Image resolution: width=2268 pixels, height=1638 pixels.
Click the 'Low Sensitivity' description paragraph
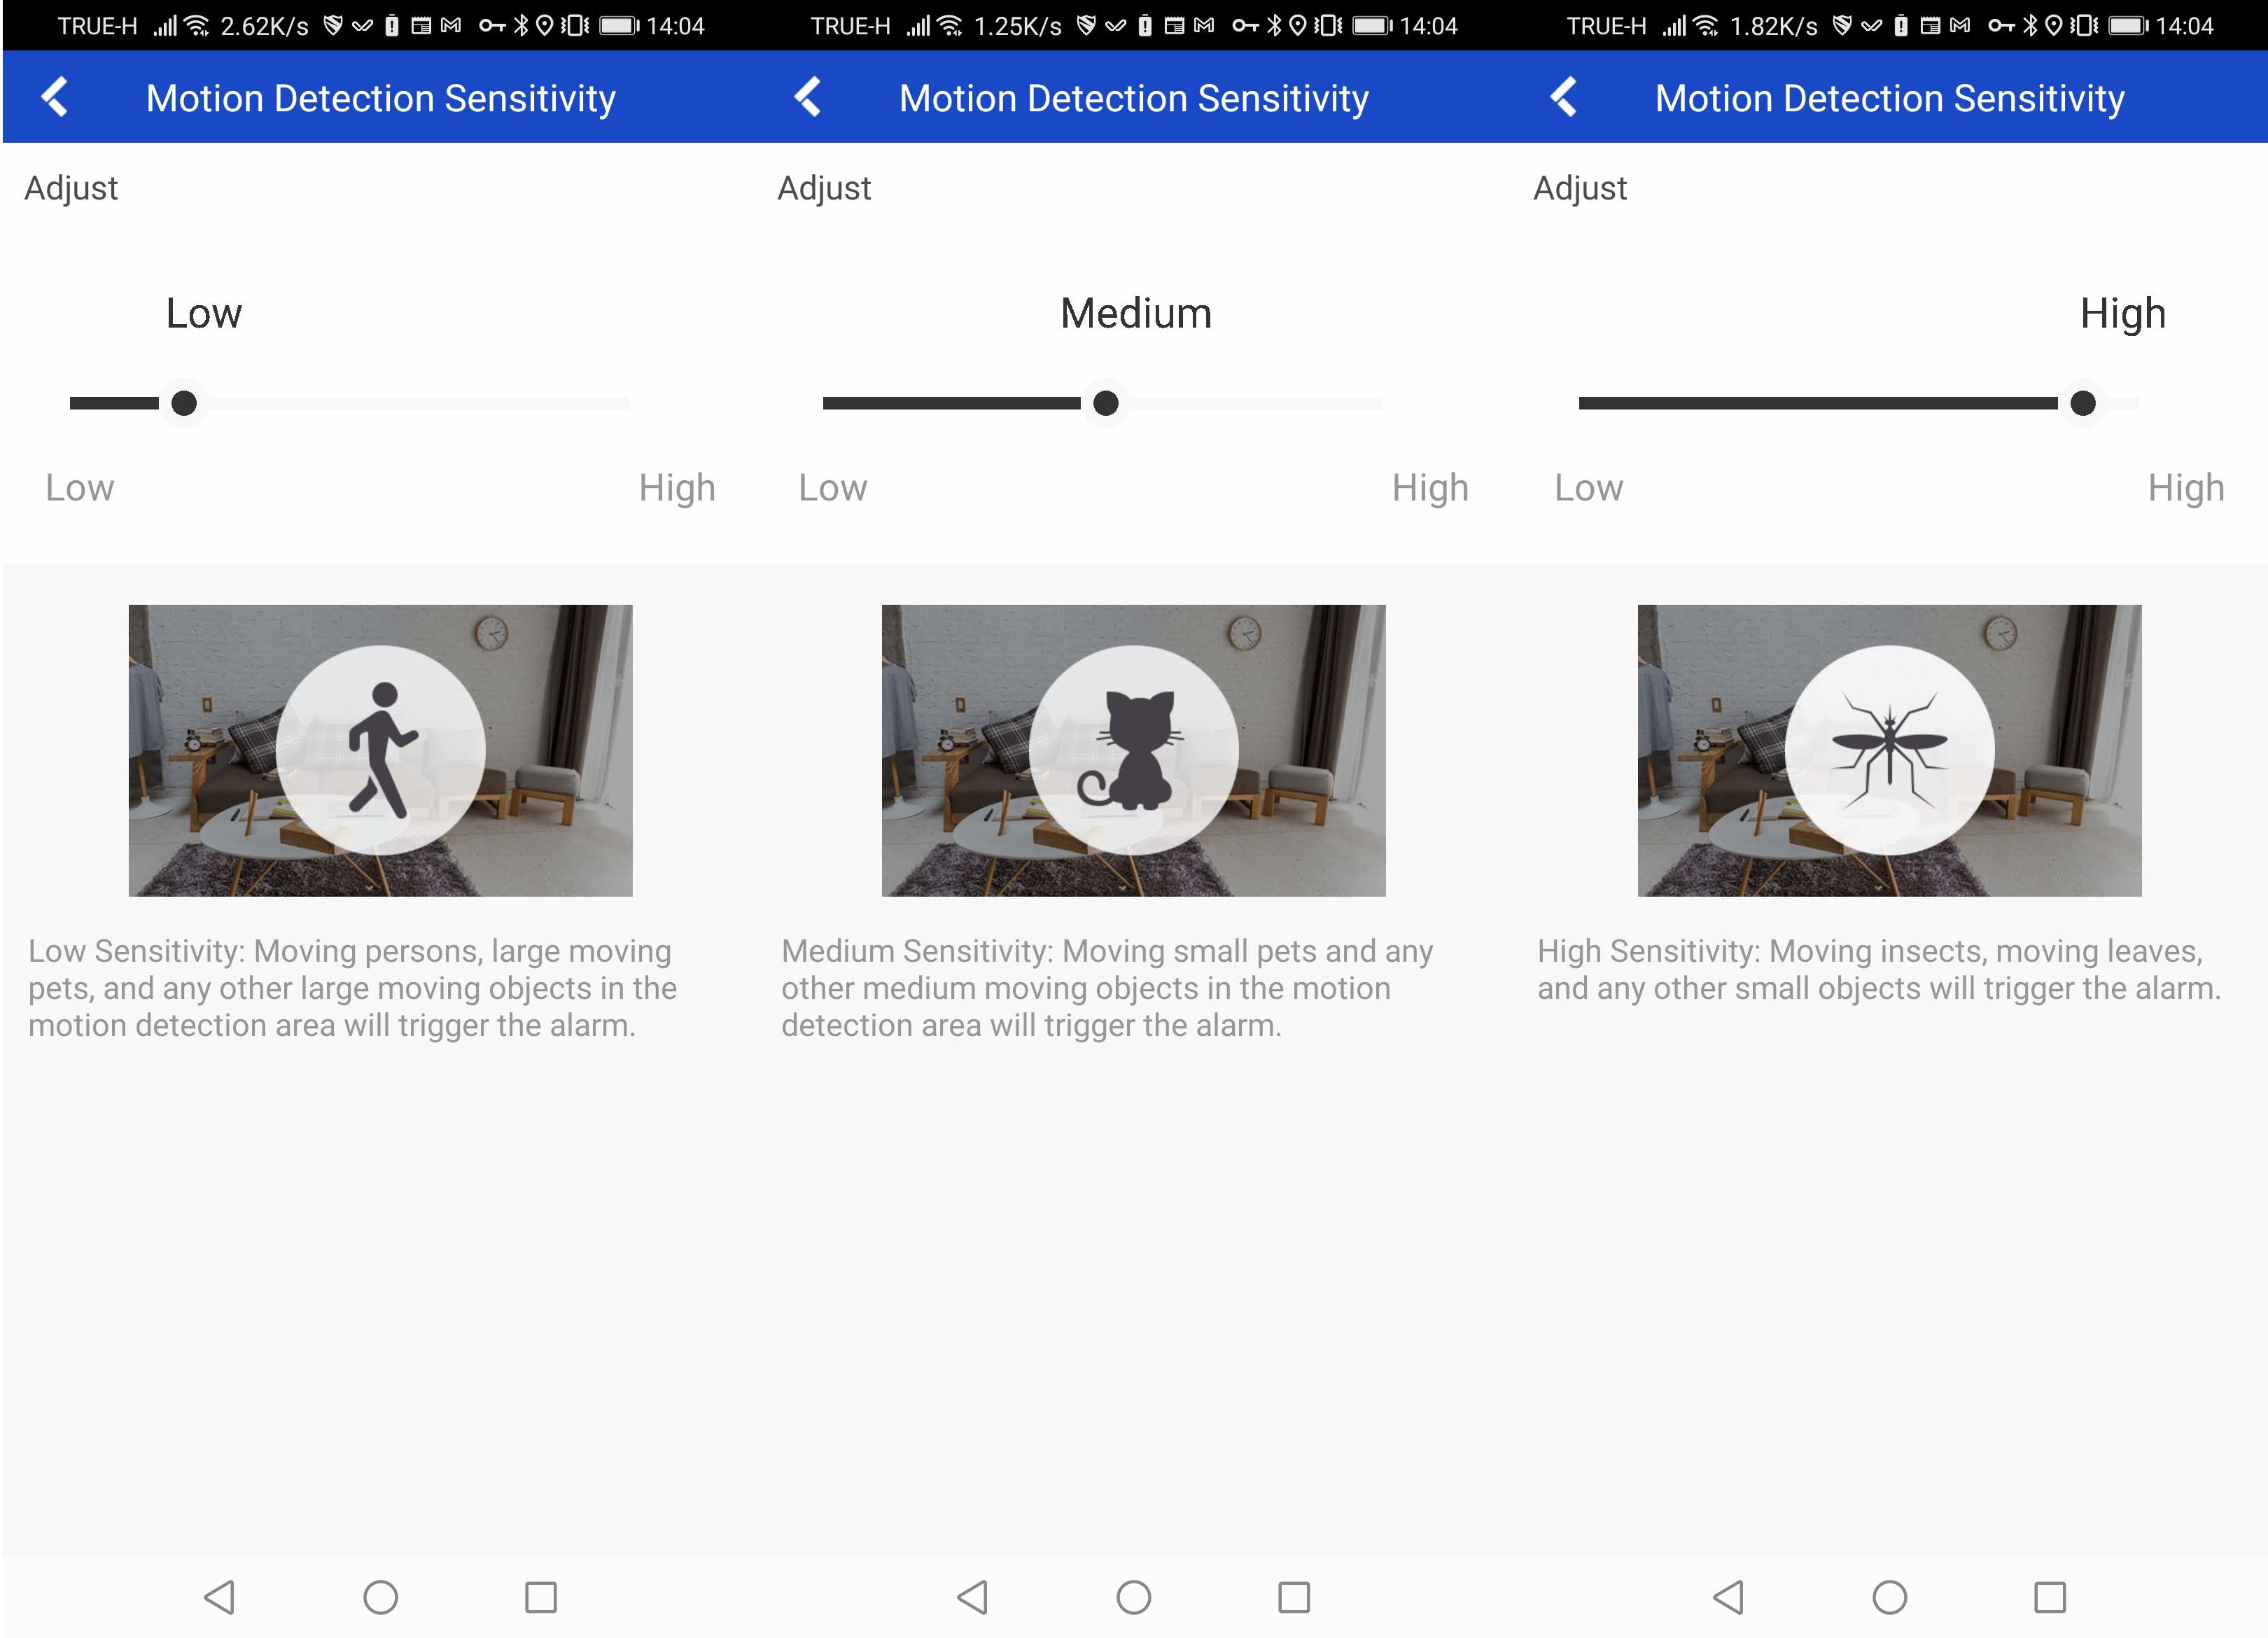tap(352, 988)
